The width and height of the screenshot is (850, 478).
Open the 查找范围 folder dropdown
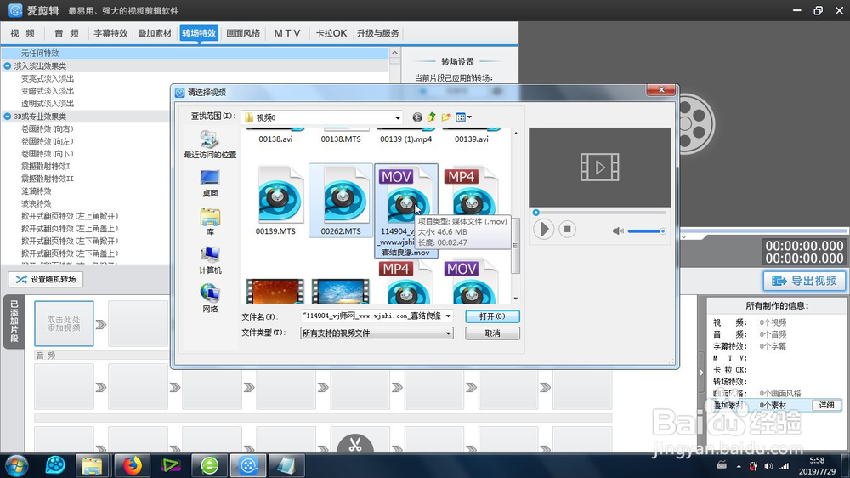(397, 117)
